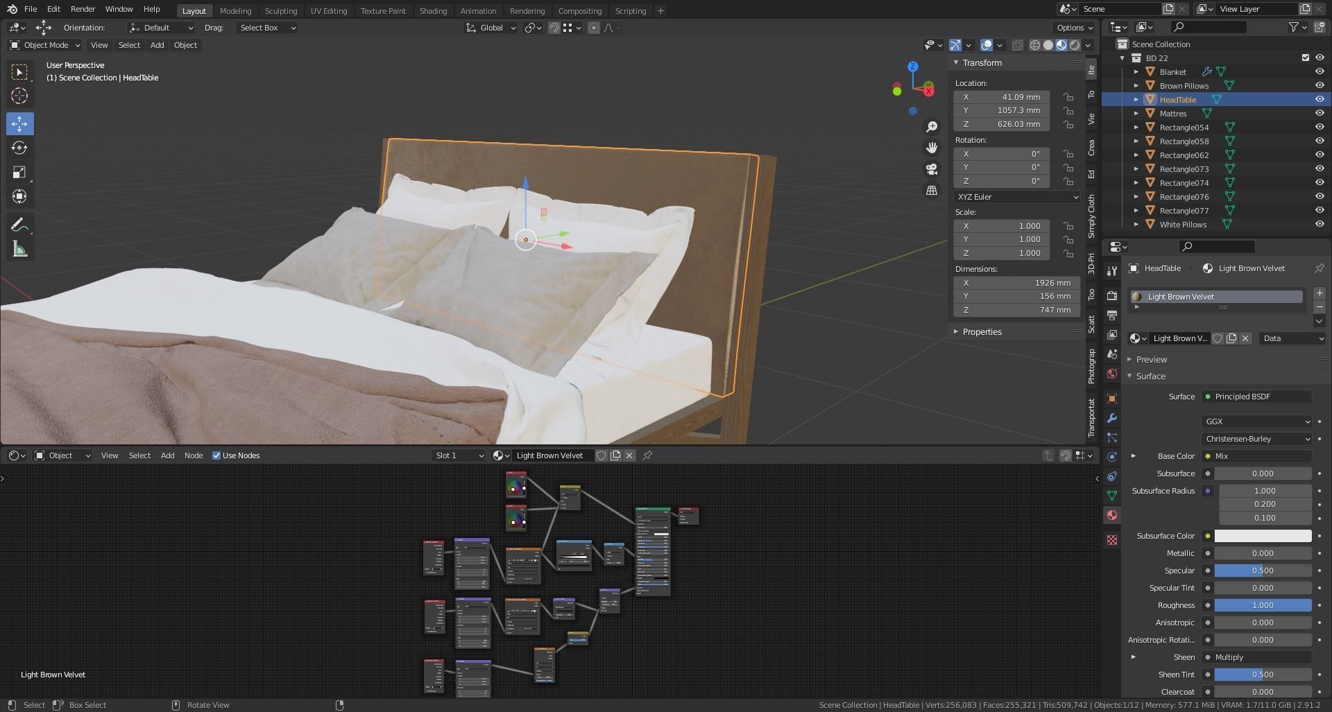Open the Slot 1 dropdown

[459, 455]
